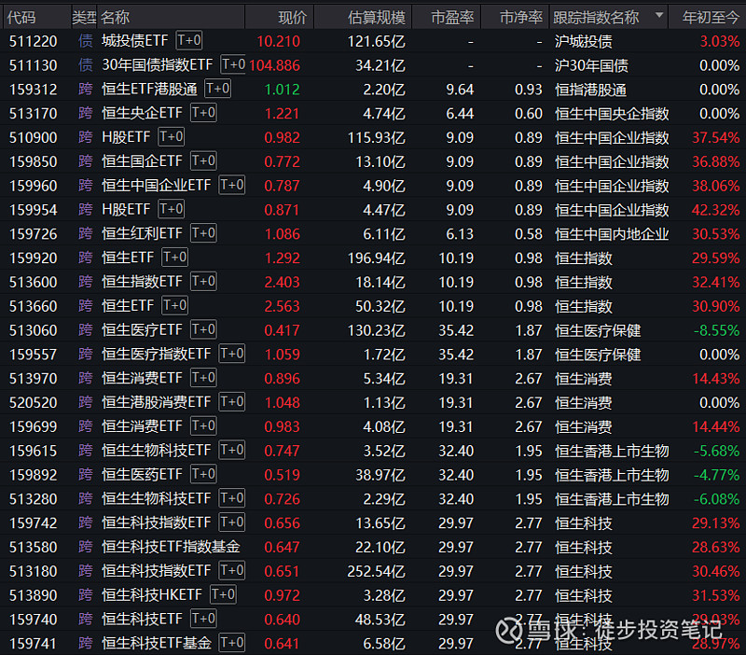746x655 pixels.
Task: Click the name 30年国债指数ETF
Action: tap(158, 64)
